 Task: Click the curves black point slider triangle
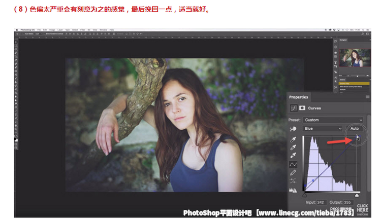tap(304, 195)
